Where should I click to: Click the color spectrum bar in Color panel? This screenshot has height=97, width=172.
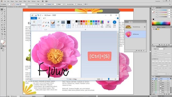point(161,23)
